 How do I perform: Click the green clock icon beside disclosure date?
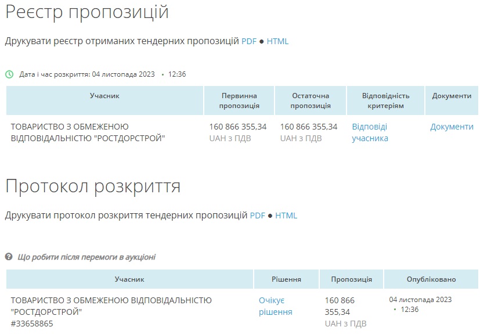coord(9,74)
